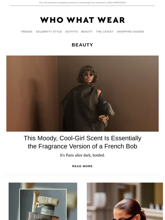165x220 pixels.
Task: Open SHOPPING GUIDES navigation link
Action: tap(131, 32)
